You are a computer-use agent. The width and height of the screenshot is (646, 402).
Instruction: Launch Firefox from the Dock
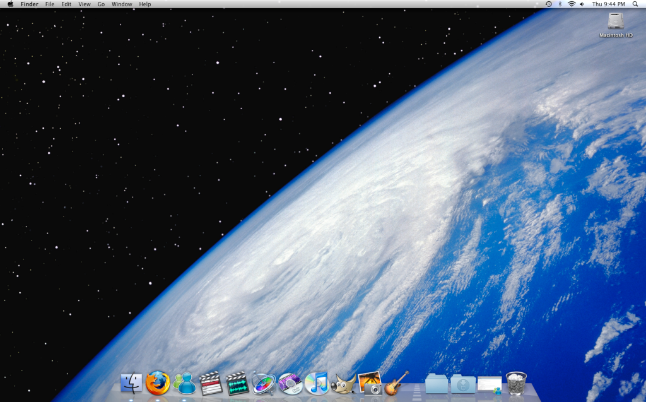click(x=158, y=382)
